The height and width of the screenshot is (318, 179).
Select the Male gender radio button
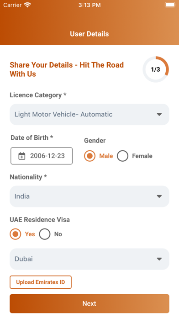click(89, 156)
